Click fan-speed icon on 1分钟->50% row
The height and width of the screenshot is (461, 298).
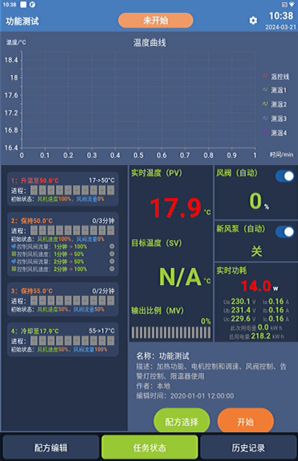(13, 254)
